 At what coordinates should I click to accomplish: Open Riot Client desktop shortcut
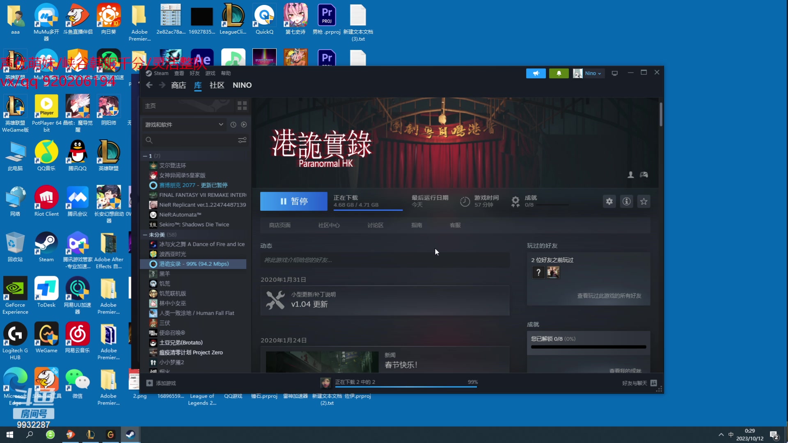coord(46,201)
